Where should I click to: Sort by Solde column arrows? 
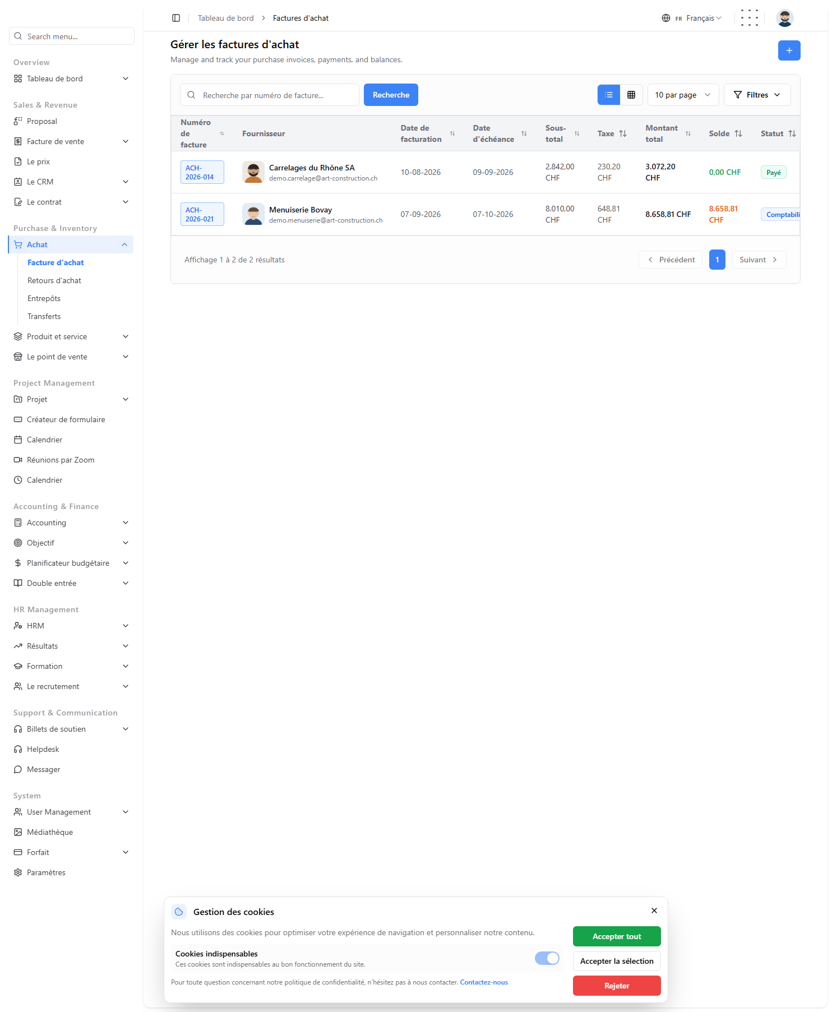738,133
